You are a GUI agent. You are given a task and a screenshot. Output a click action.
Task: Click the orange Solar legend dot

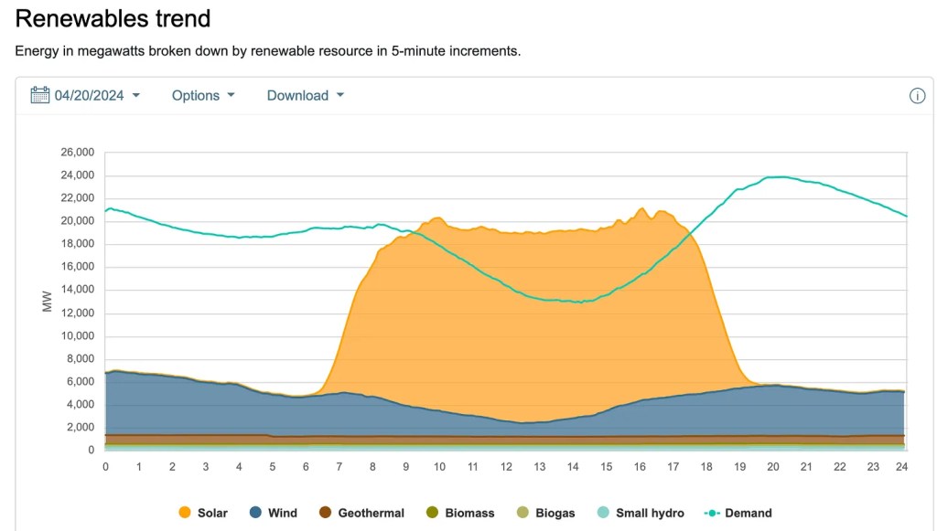click(186, 513)
